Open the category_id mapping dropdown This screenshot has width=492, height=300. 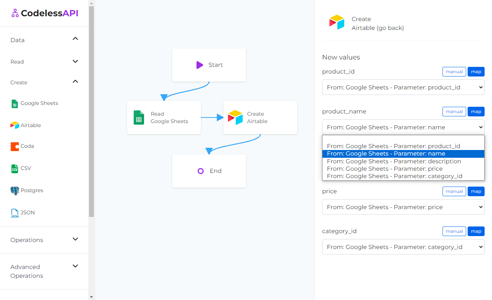pyautogui.click(x=403, y=247)
